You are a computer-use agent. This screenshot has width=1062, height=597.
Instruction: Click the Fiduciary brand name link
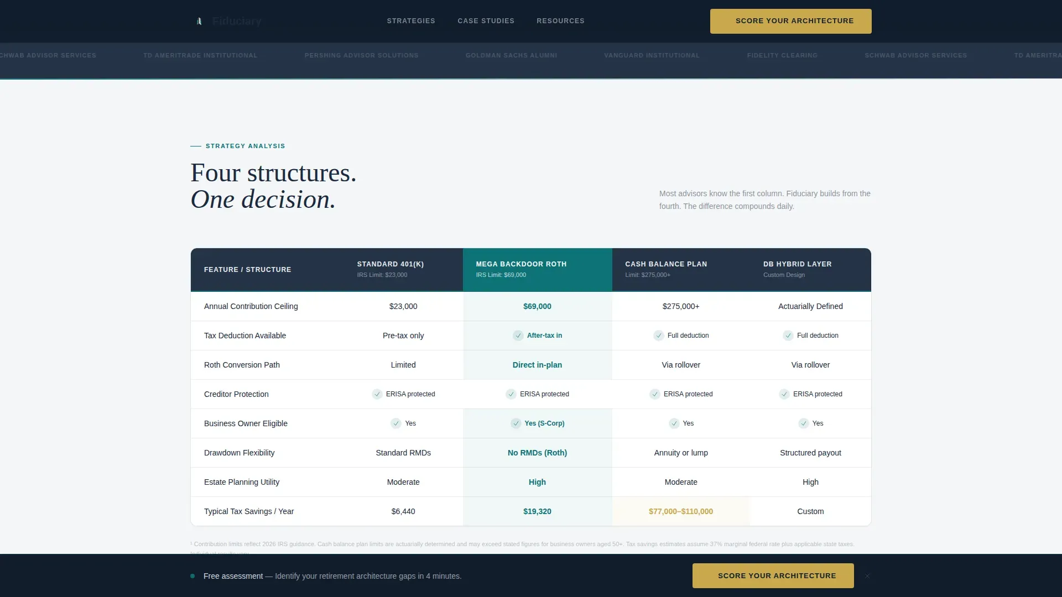pyautogui.click(x=237, y=21)
